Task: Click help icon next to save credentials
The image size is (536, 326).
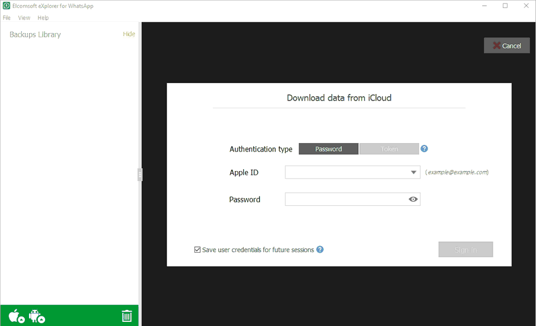Action: (x=320, y=250)
